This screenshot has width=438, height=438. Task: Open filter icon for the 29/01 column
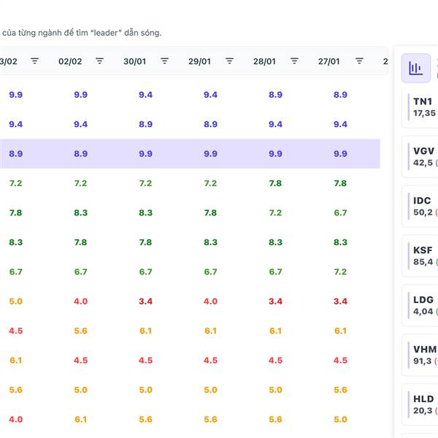229,61
